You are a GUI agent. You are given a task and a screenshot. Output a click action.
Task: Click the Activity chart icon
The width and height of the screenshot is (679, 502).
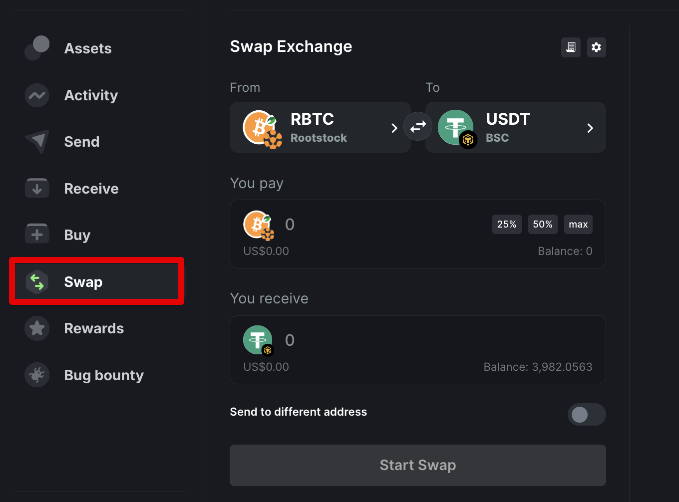pyautogui.click(x=37, y=95)
